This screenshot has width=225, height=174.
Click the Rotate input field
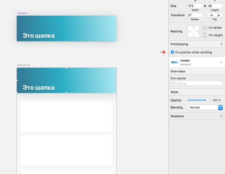tap(195, 15)
